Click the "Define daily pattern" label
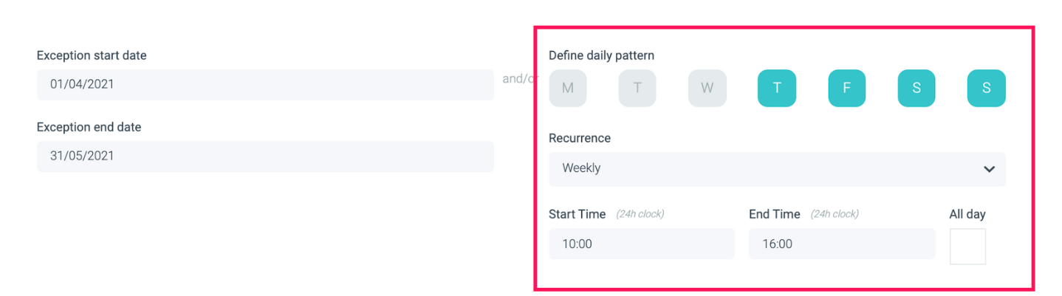Screen dimensions: 1062x296 pyautogui.click(x=601, y=55)
